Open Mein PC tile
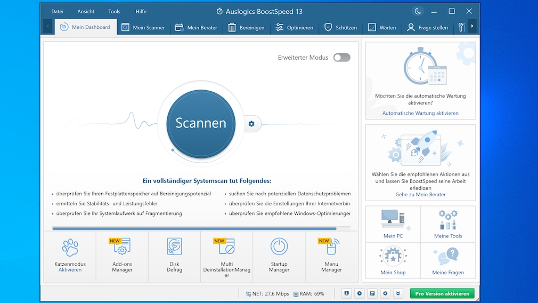Viewport: 538px width, 303px height. tap(393, 224)
